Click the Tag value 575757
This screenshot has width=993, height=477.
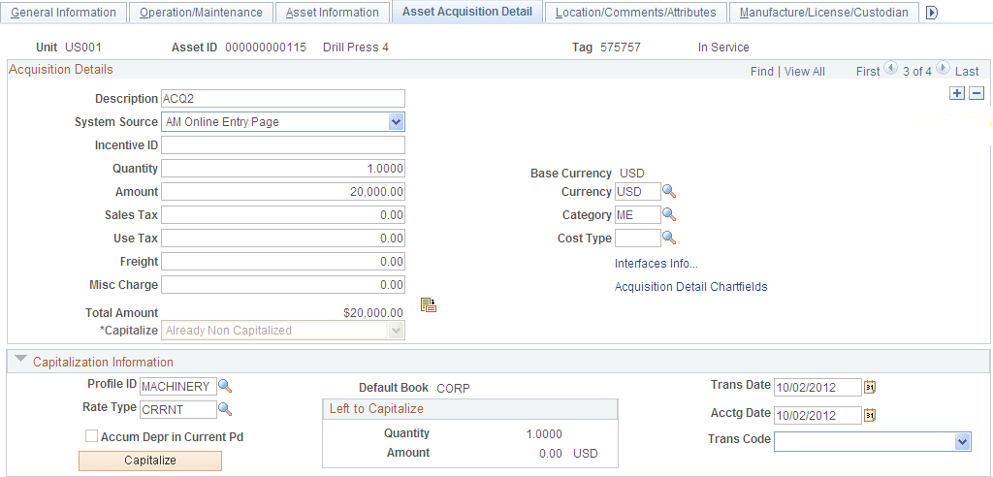coord(621,48)
